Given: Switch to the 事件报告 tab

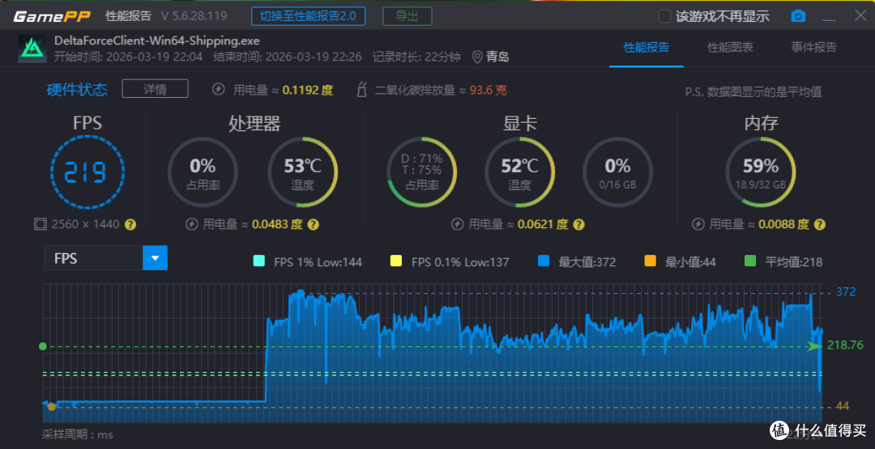Looking at the screenshot, I should 813,48.
